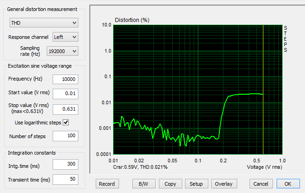Toggle the Use logarithmic steps checkbox

point(66,123)
